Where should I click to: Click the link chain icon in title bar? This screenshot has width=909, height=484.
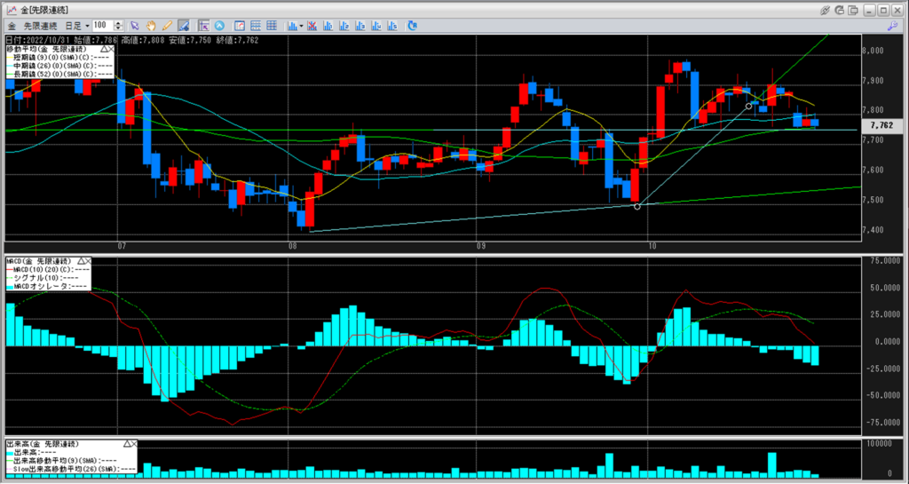point(826,10)
